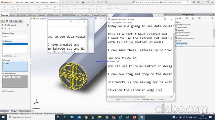Switch to the Motion Study 1 tab

pyautogui.click(x=25, y=111)
